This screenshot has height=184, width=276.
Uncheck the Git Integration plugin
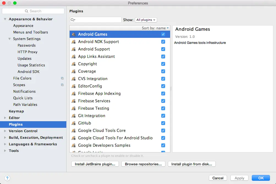163,116
